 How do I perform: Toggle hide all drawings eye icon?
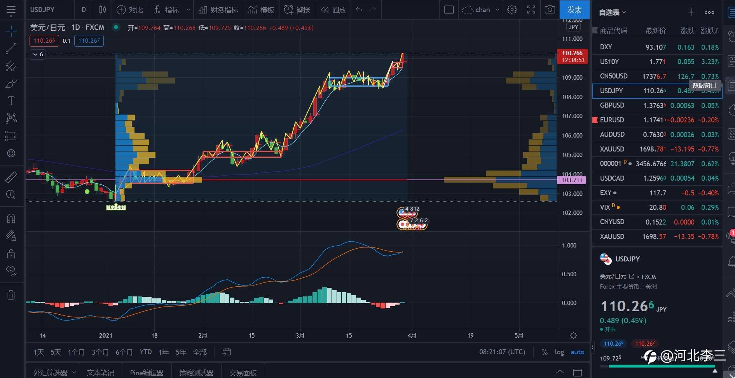[x=11, y=271]
